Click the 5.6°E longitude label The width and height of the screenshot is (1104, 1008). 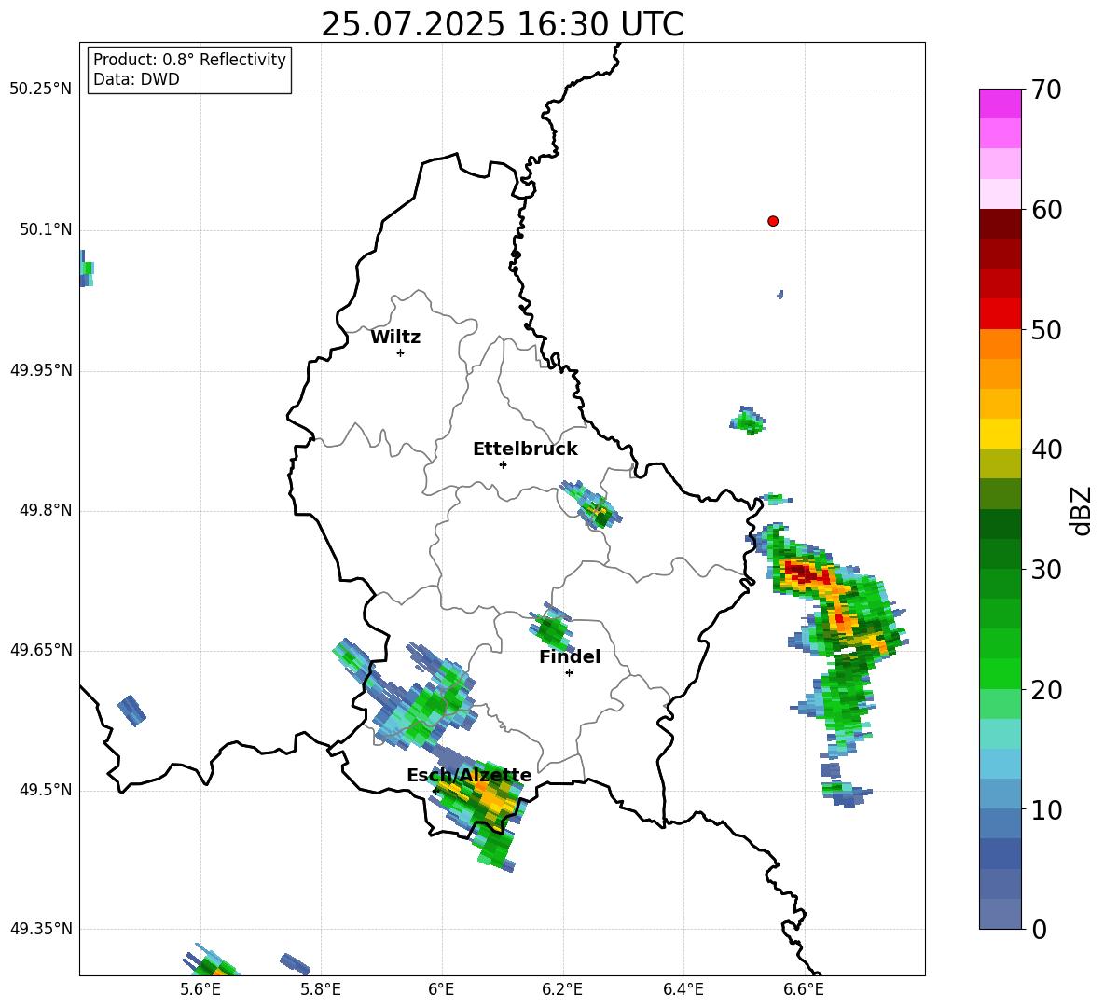tap(200, 989)
